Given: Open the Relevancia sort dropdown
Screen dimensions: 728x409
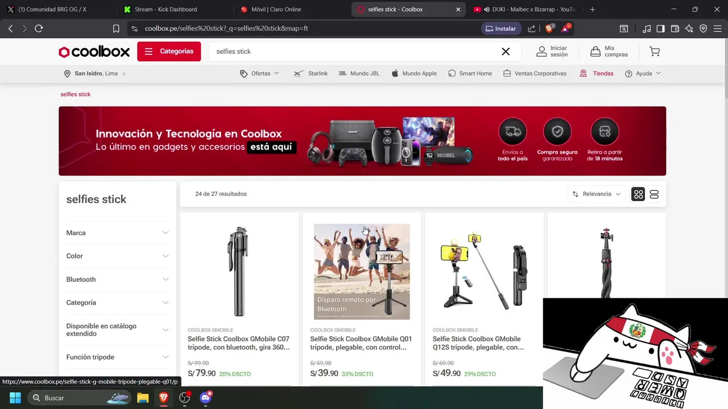Looking at the screenshot, I should (x=597, y=194).
